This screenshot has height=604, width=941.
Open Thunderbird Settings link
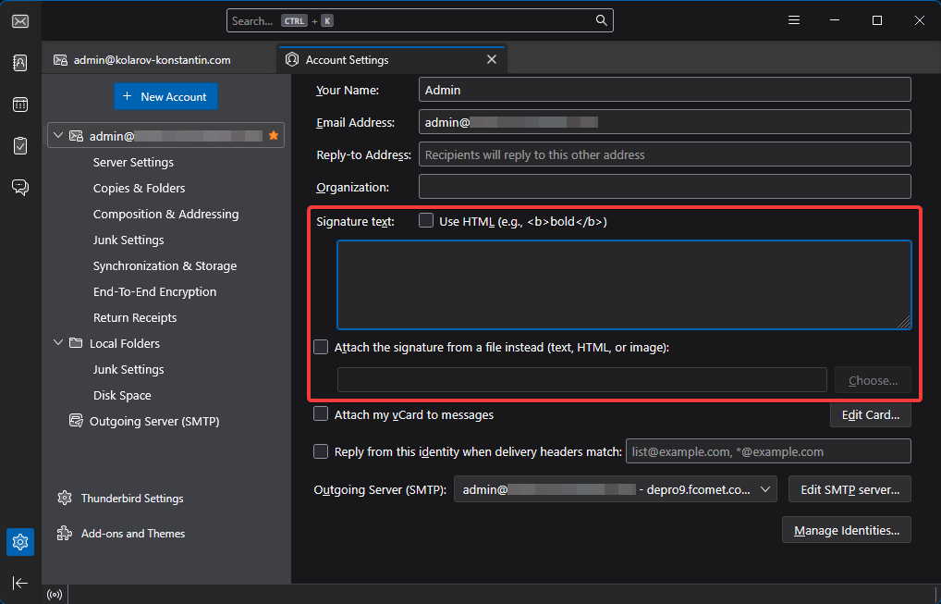(x=132, y=499)
